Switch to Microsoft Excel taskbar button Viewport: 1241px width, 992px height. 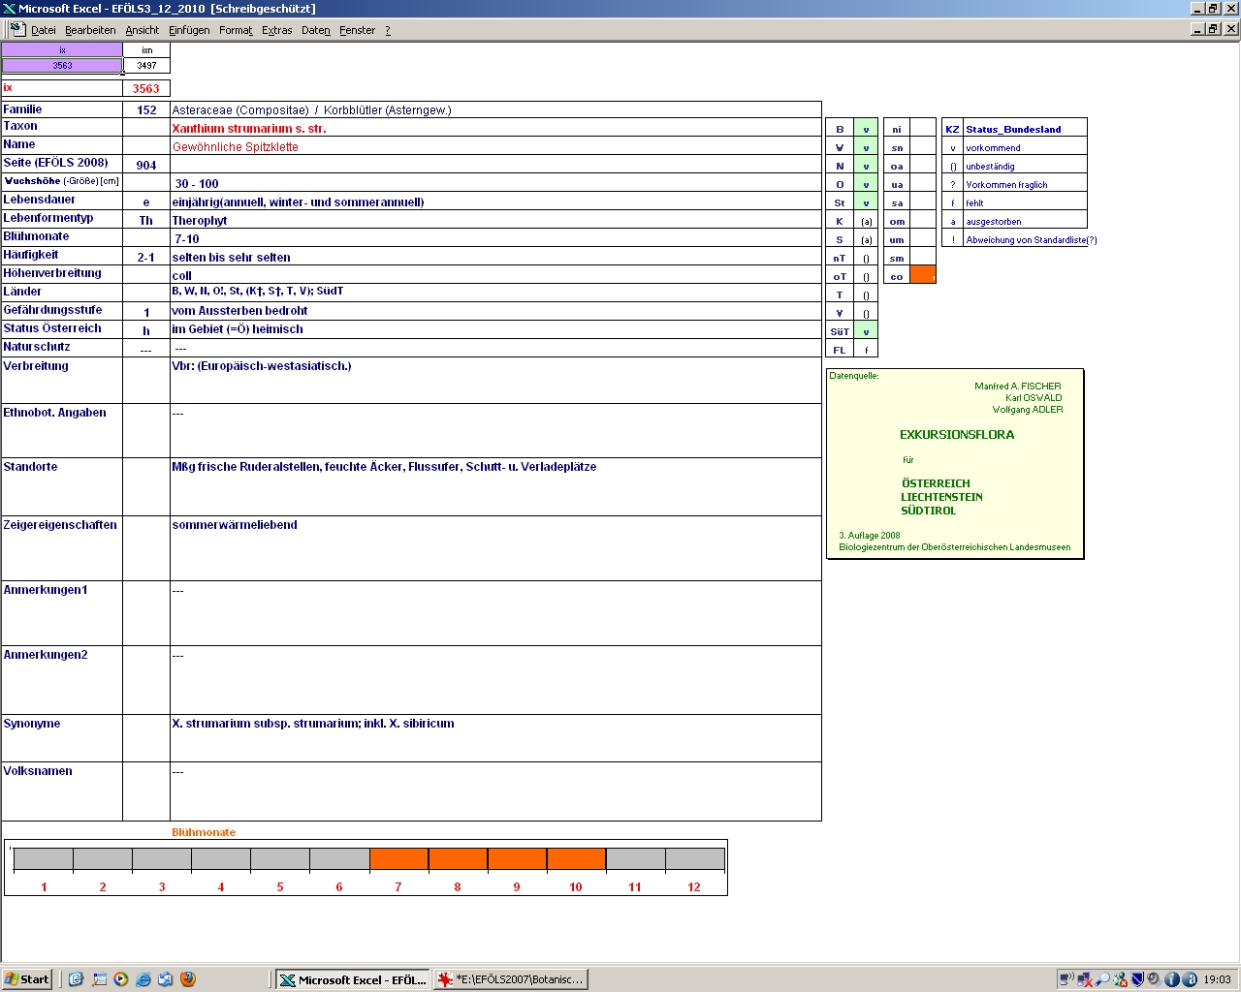[352, 979]
